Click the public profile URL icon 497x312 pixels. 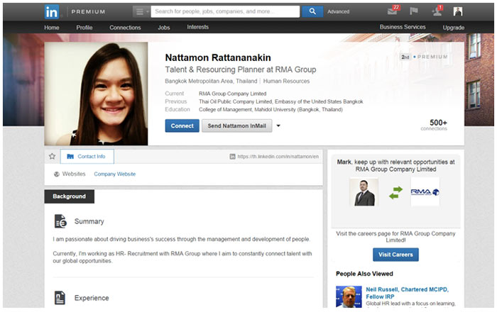[x=232, y=156]
